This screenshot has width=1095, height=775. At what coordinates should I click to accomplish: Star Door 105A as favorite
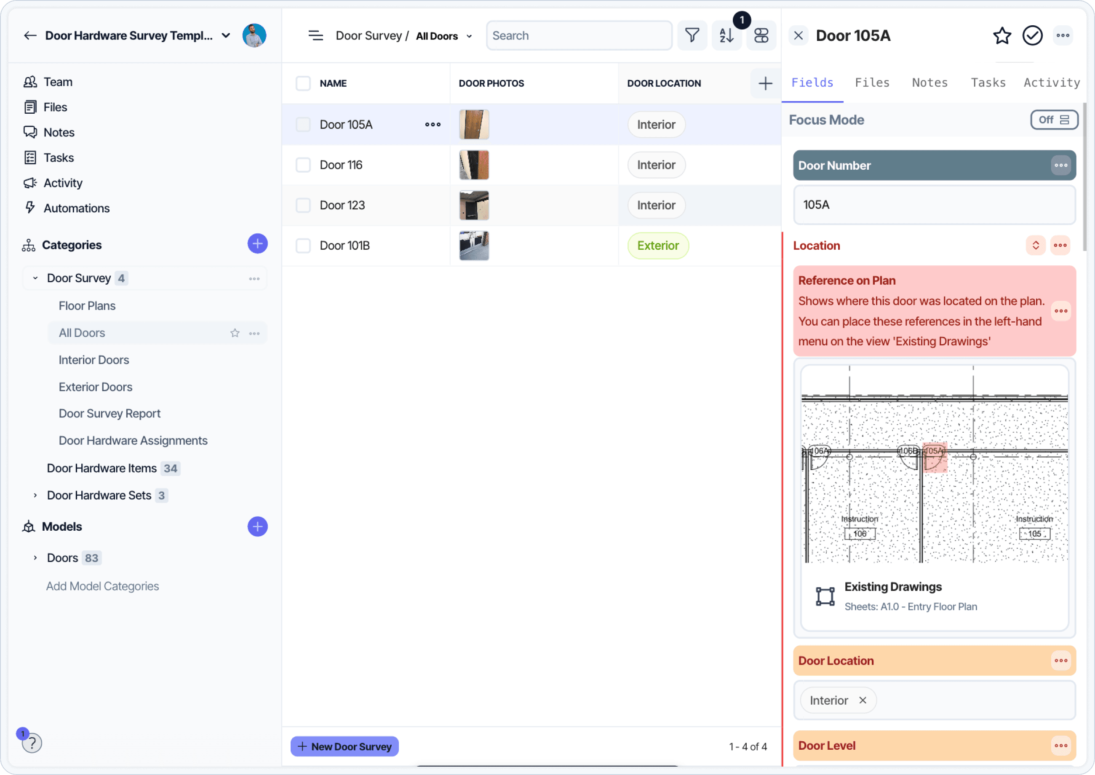(x=1002, y=35)
